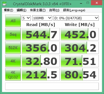Expand the test run count dropdown showing 5

pyautogui.click(x=26, y=18)
